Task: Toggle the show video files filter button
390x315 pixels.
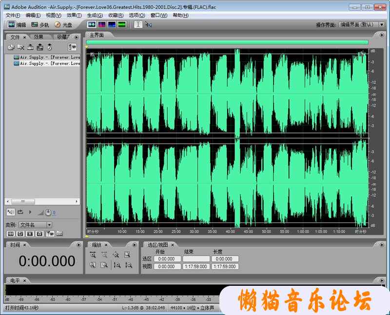Action: (30, 234)
